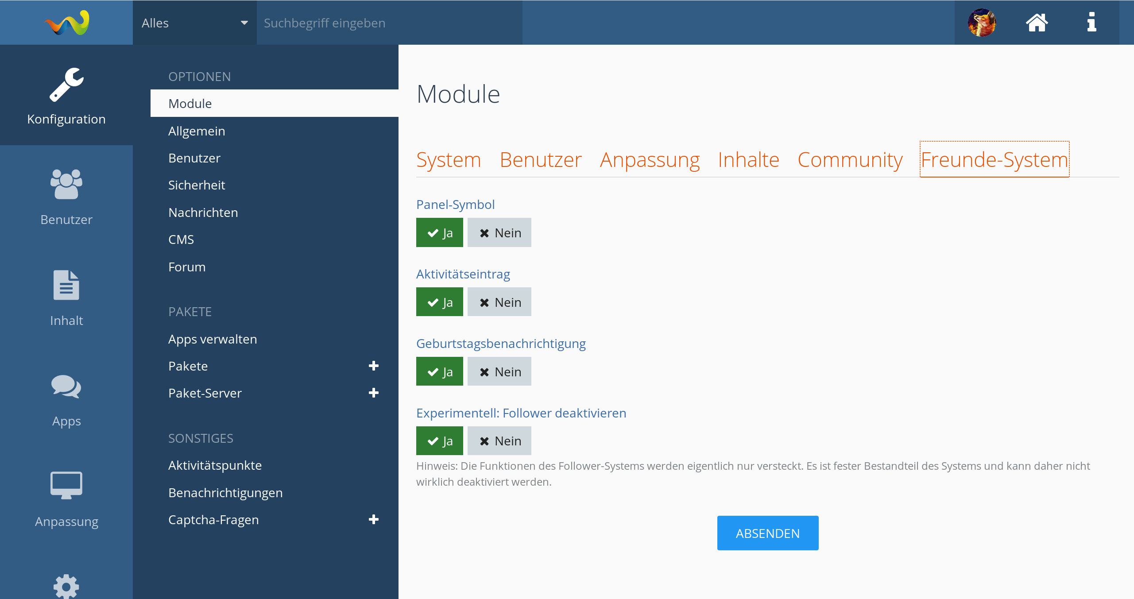
Task: Open Sicherheit in the options menu
Action: tap(197, 185)
